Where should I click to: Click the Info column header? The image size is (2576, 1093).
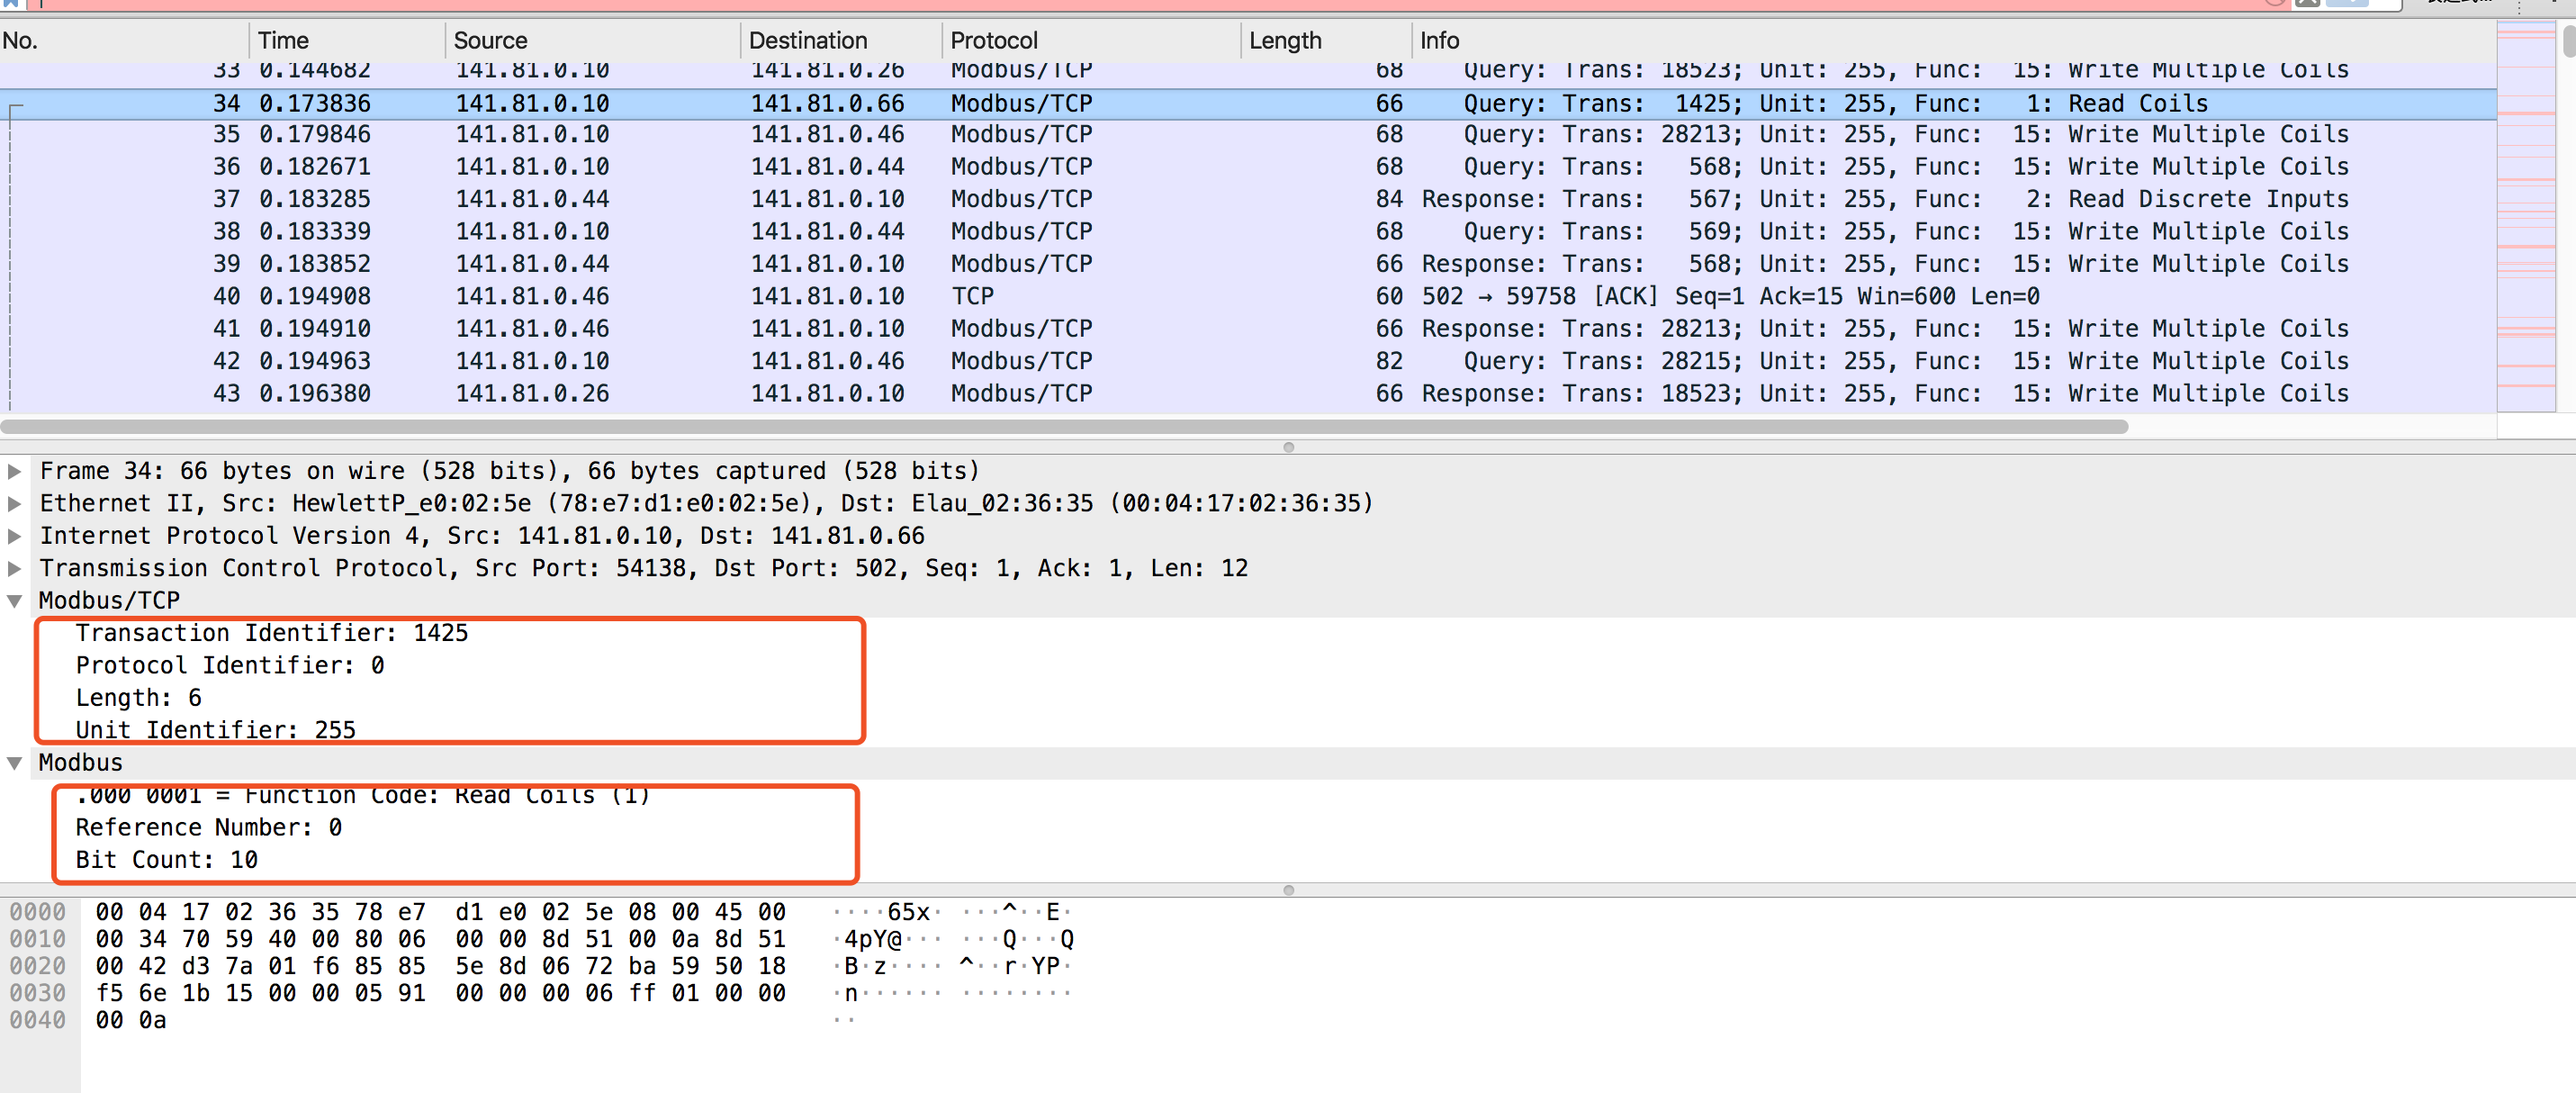pyautogui.click(x=1439, y=41)
